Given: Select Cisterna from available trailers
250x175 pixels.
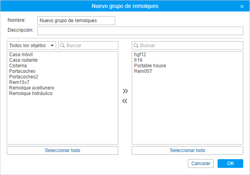Looking at the screenshot, I should 18,66.
